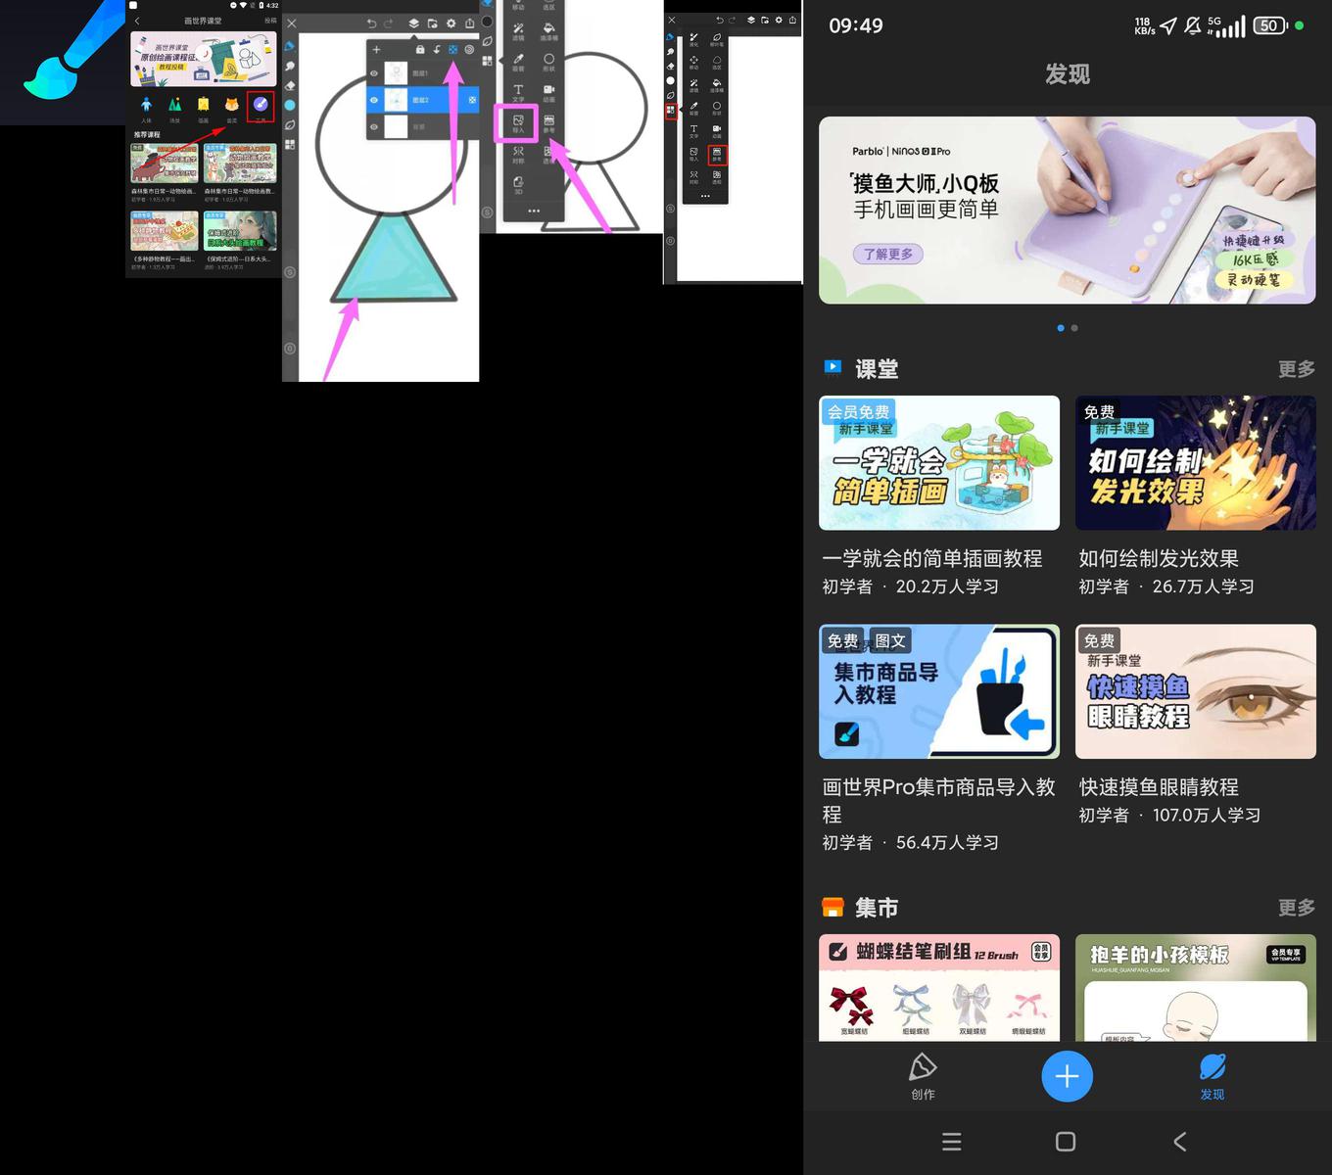This screenshot has width=1332, height=1175.
Task: Hide 图层1 using its eye icon
Action: (374, 73)
